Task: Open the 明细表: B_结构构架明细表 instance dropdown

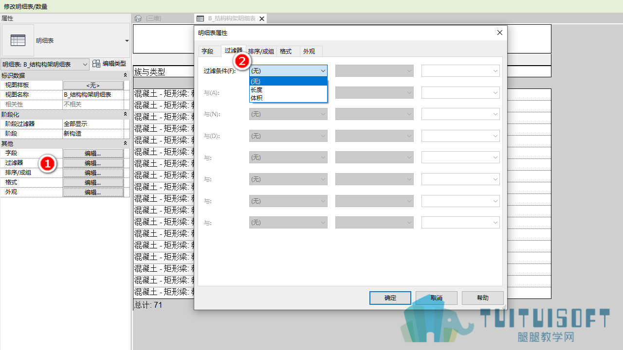Action: (45, 64)
